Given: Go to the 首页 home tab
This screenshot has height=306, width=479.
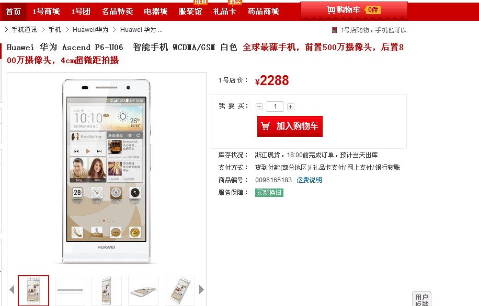Looking at the screenshot, I should 14,11.
